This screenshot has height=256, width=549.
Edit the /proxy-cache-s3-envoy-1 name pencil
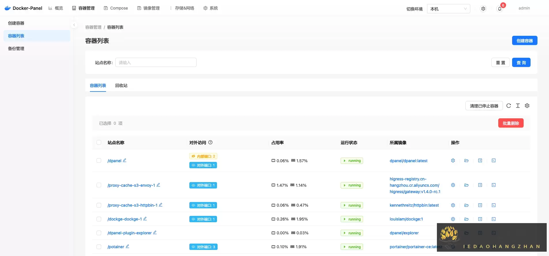pyautogui.click(x=158, y=185)
